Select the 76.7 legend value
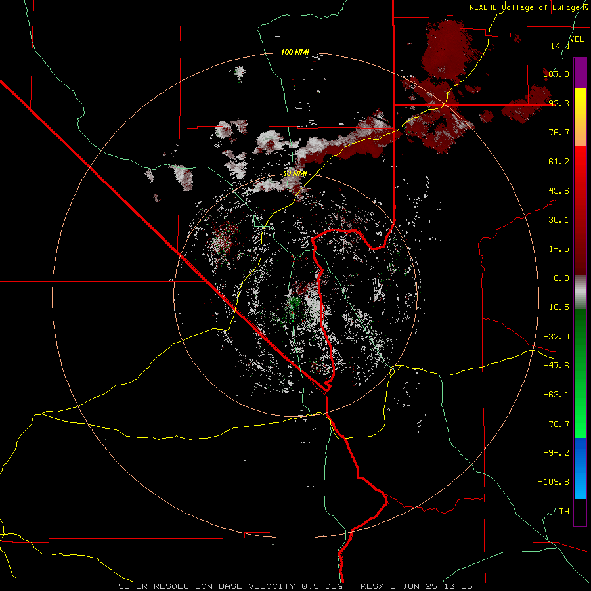 [559, 132]
